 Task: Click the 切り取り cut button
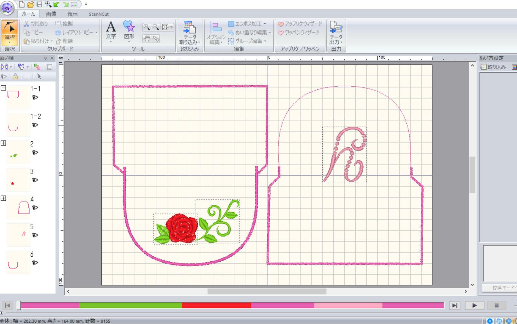coord(36,24)
